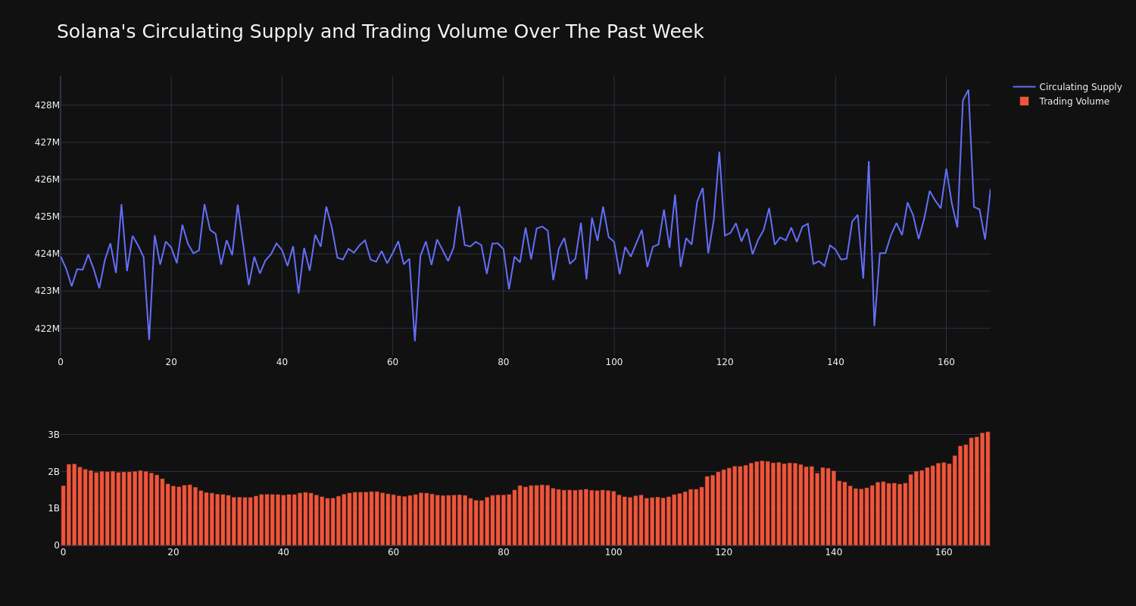This screenshot has height=606, width=1136.
Task: Click the 160 tick on volume chart x-axis
Action: [x=944, y=552]
